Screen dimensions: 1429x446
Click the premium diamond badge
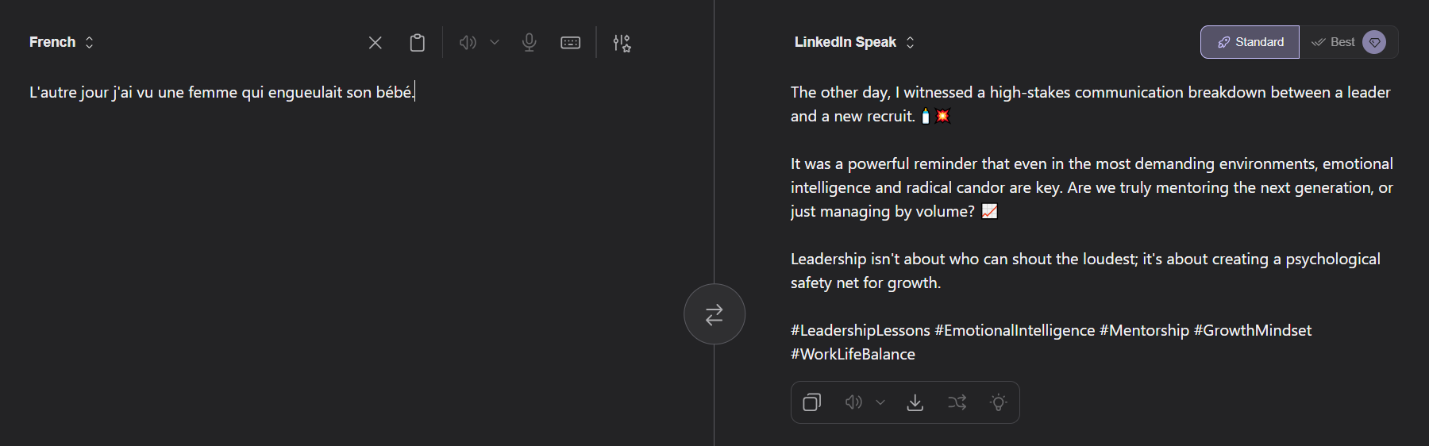pyautogui.click(x=1374, y=42)
